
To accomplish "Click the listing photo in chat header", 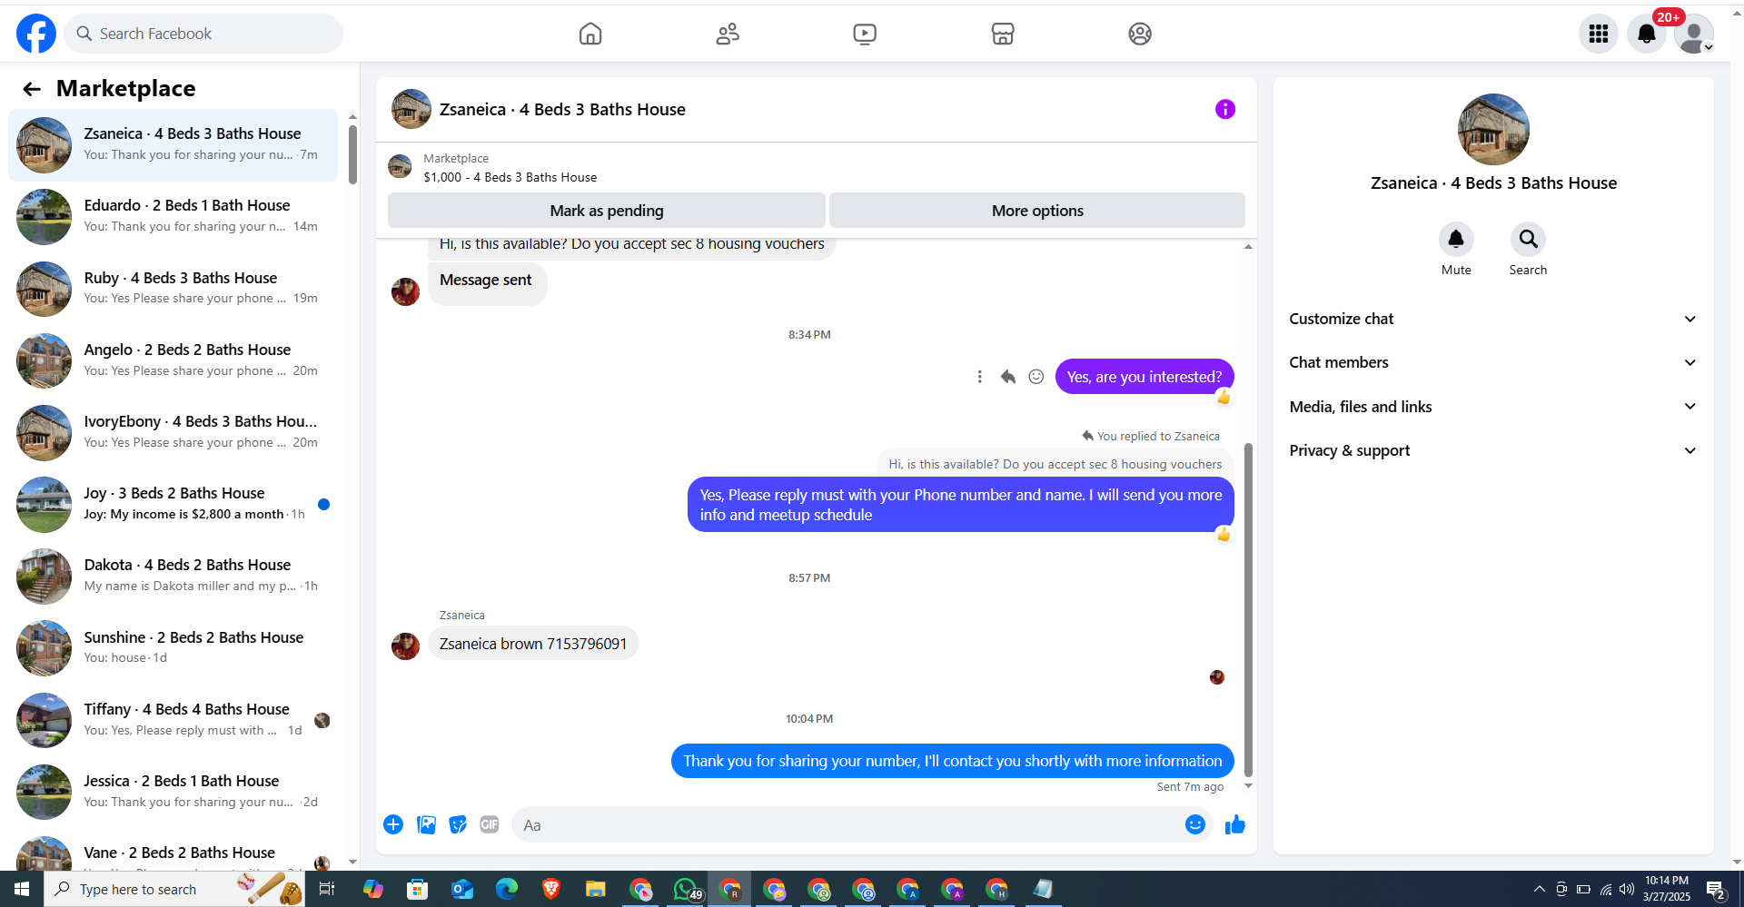I will tap(411, 109).
